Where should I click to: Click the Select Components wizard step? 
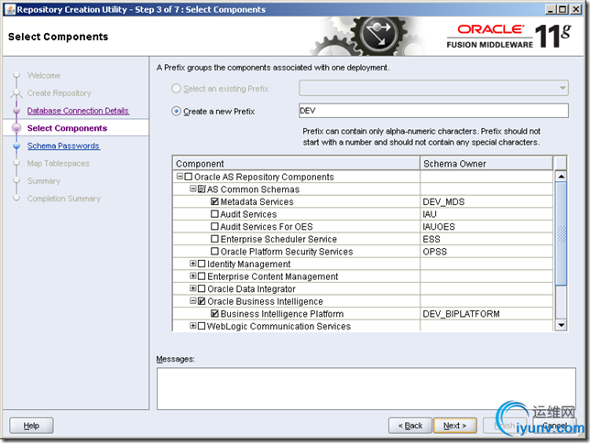coord(67,128)
